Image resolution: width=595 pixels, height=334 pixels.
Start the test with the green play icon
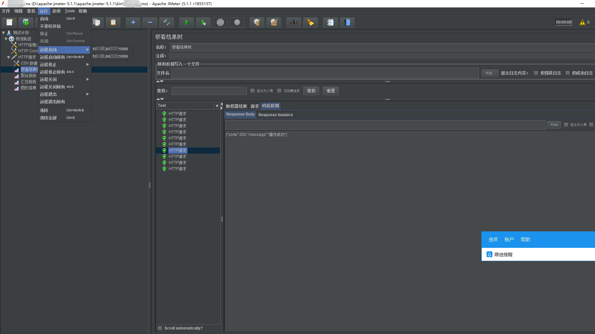coord(187,22)
